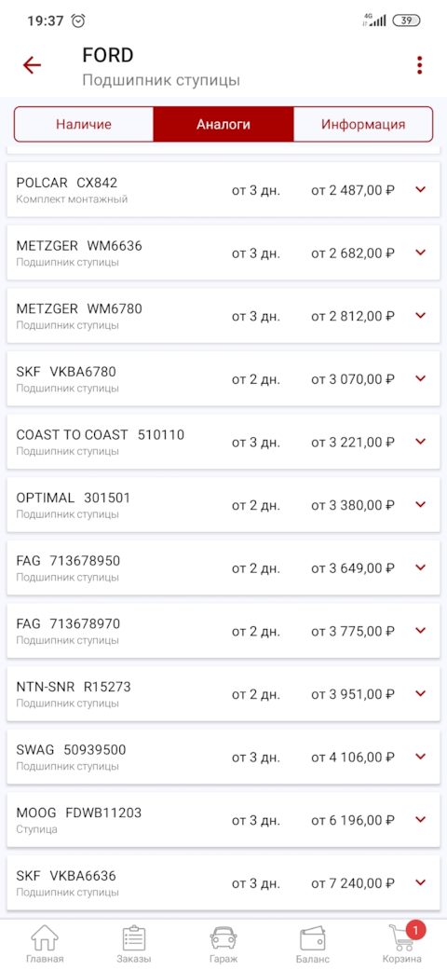The width and height of the screenshot is (447, 970).
Task: Go to Главная home icon
Action: (45, 937)
